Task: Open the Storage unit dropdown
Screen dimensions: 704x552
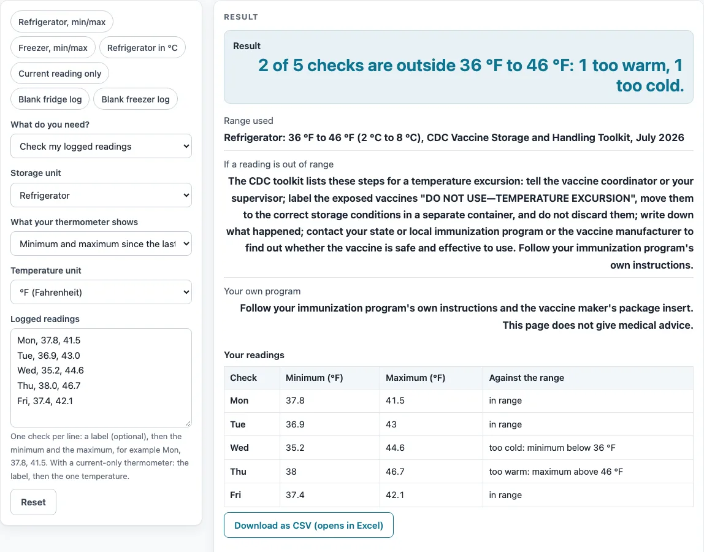Action: [x=101, y=196]
